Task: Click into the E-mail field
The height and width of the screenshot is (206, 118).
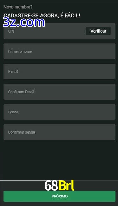Action: pos(60,71)
